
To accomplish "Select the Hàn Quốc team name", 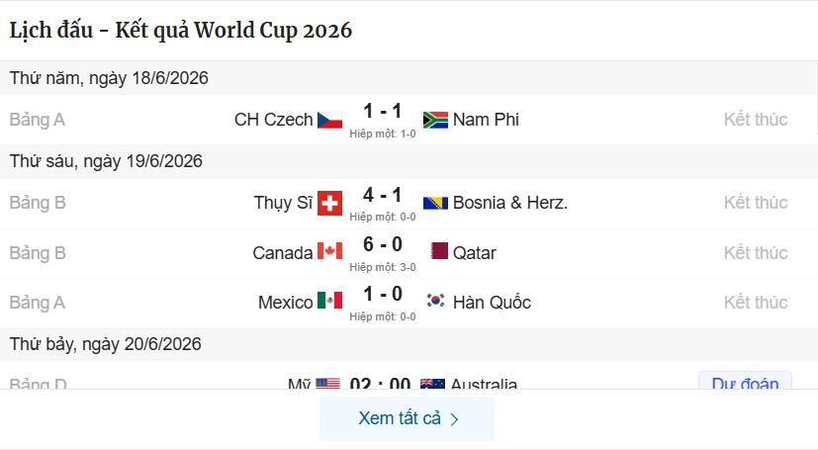I will (492, 303).
